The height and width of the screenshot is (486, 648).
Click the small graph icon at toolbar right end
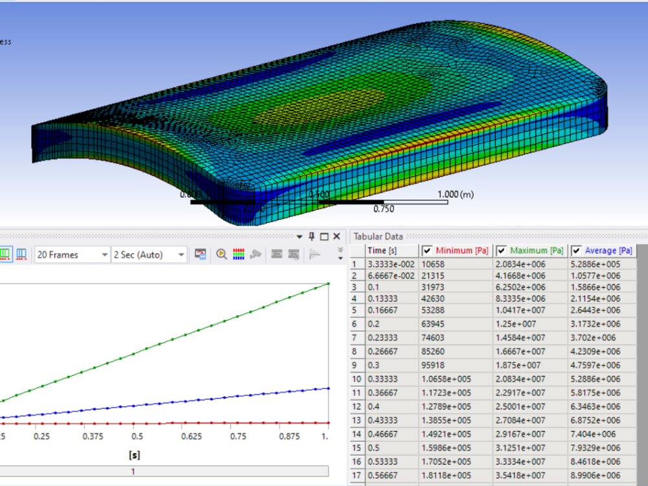(315, 254)
